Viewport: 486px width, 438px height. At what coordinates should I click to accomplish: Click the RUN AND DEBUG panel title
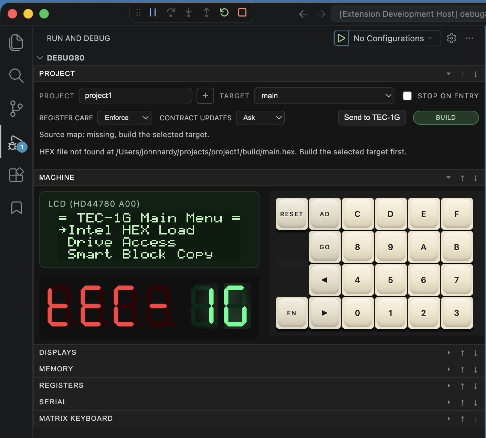[x=78, y=38]
